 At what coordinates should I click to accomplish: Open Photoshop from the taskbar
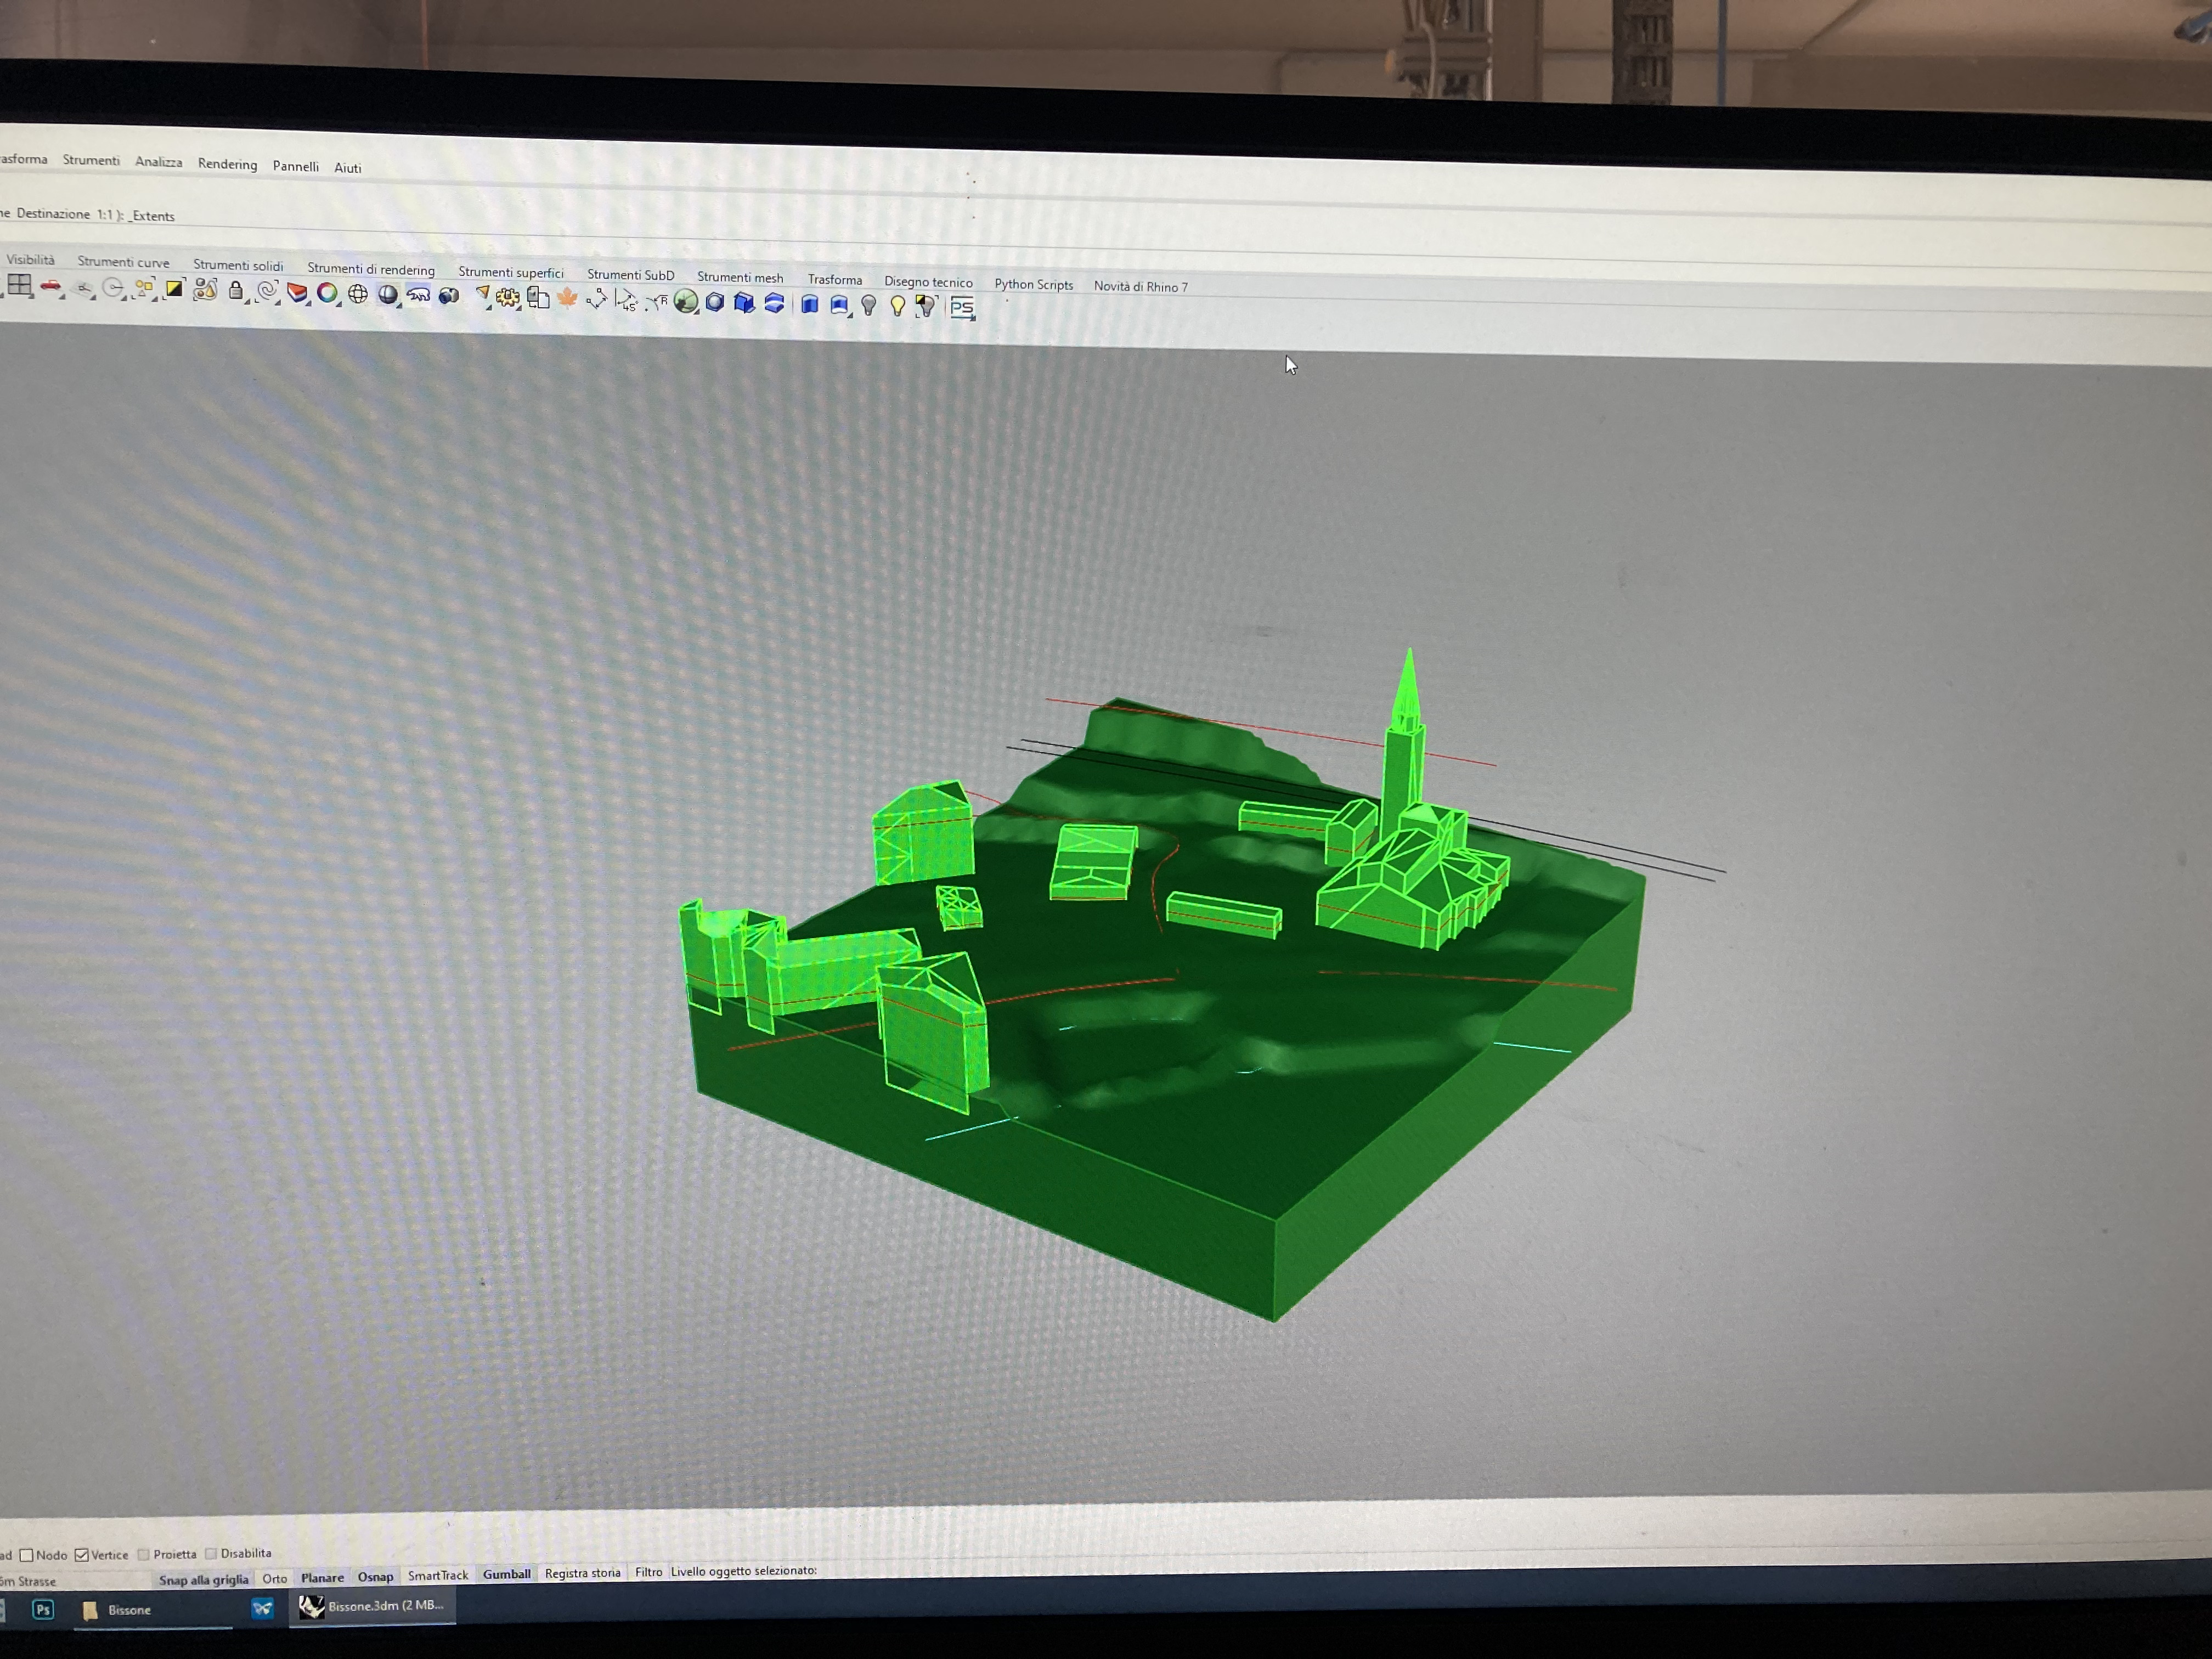point(43,1609)
